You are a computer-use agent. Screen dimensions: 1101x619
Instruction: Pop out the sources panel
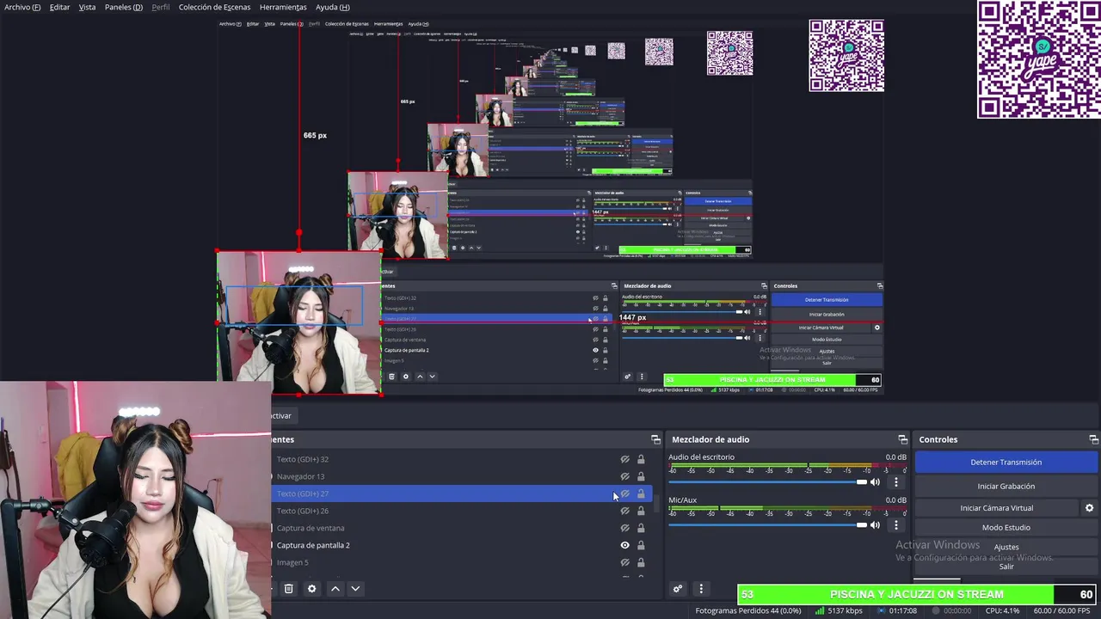(655, 439)
